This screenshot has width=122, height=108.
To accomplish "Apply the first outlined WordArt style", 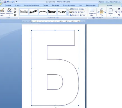I will coord(24,12).
